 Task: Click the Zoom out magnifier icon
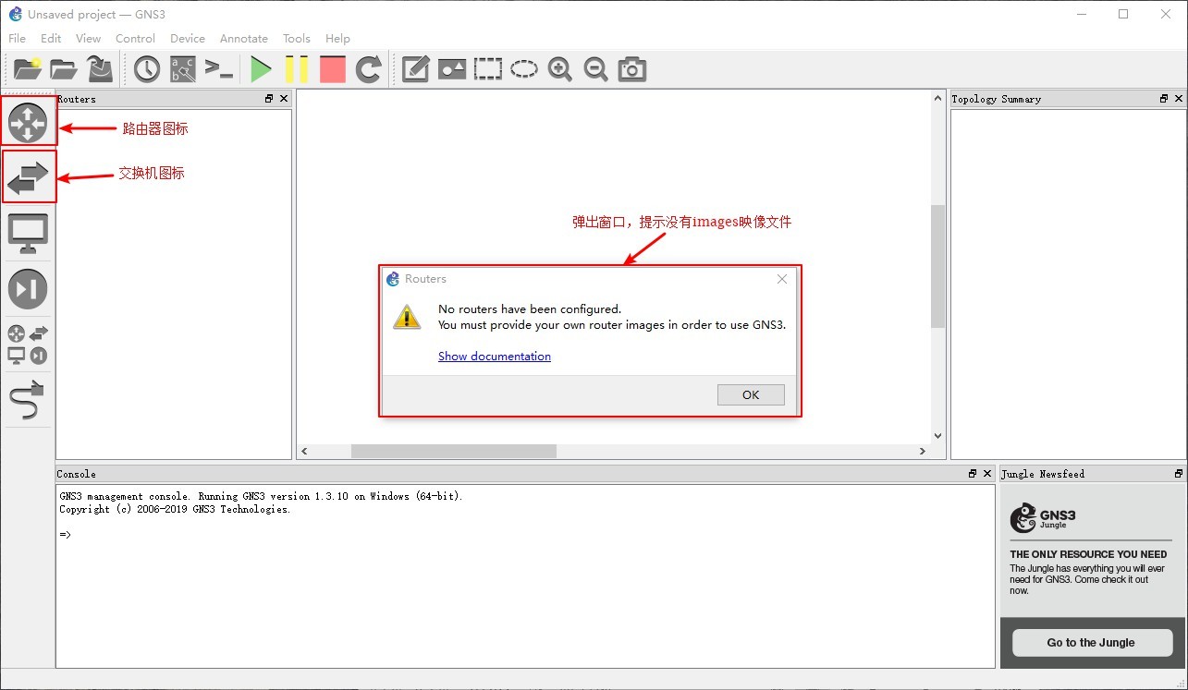click(x=596, y=69)
